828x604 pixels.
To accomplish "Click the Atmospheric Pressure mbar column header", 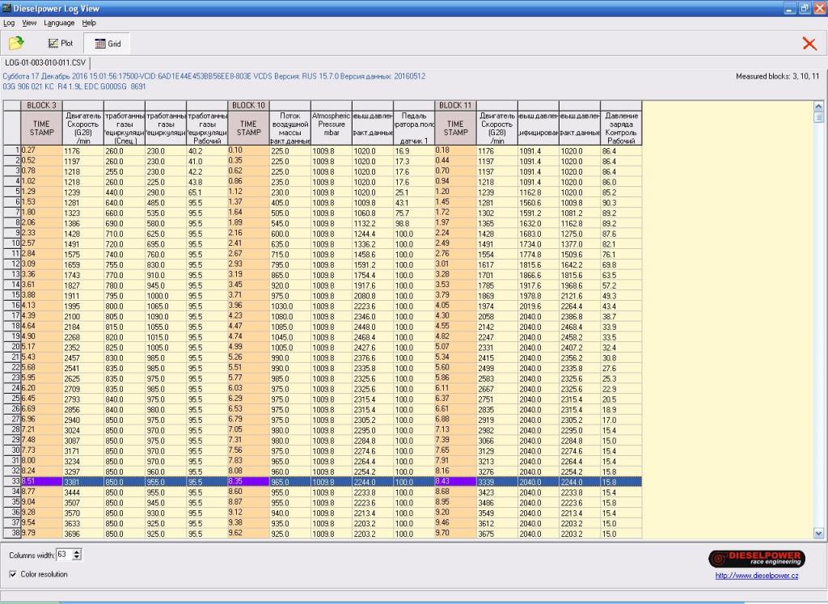I will [x=331, y=128].
